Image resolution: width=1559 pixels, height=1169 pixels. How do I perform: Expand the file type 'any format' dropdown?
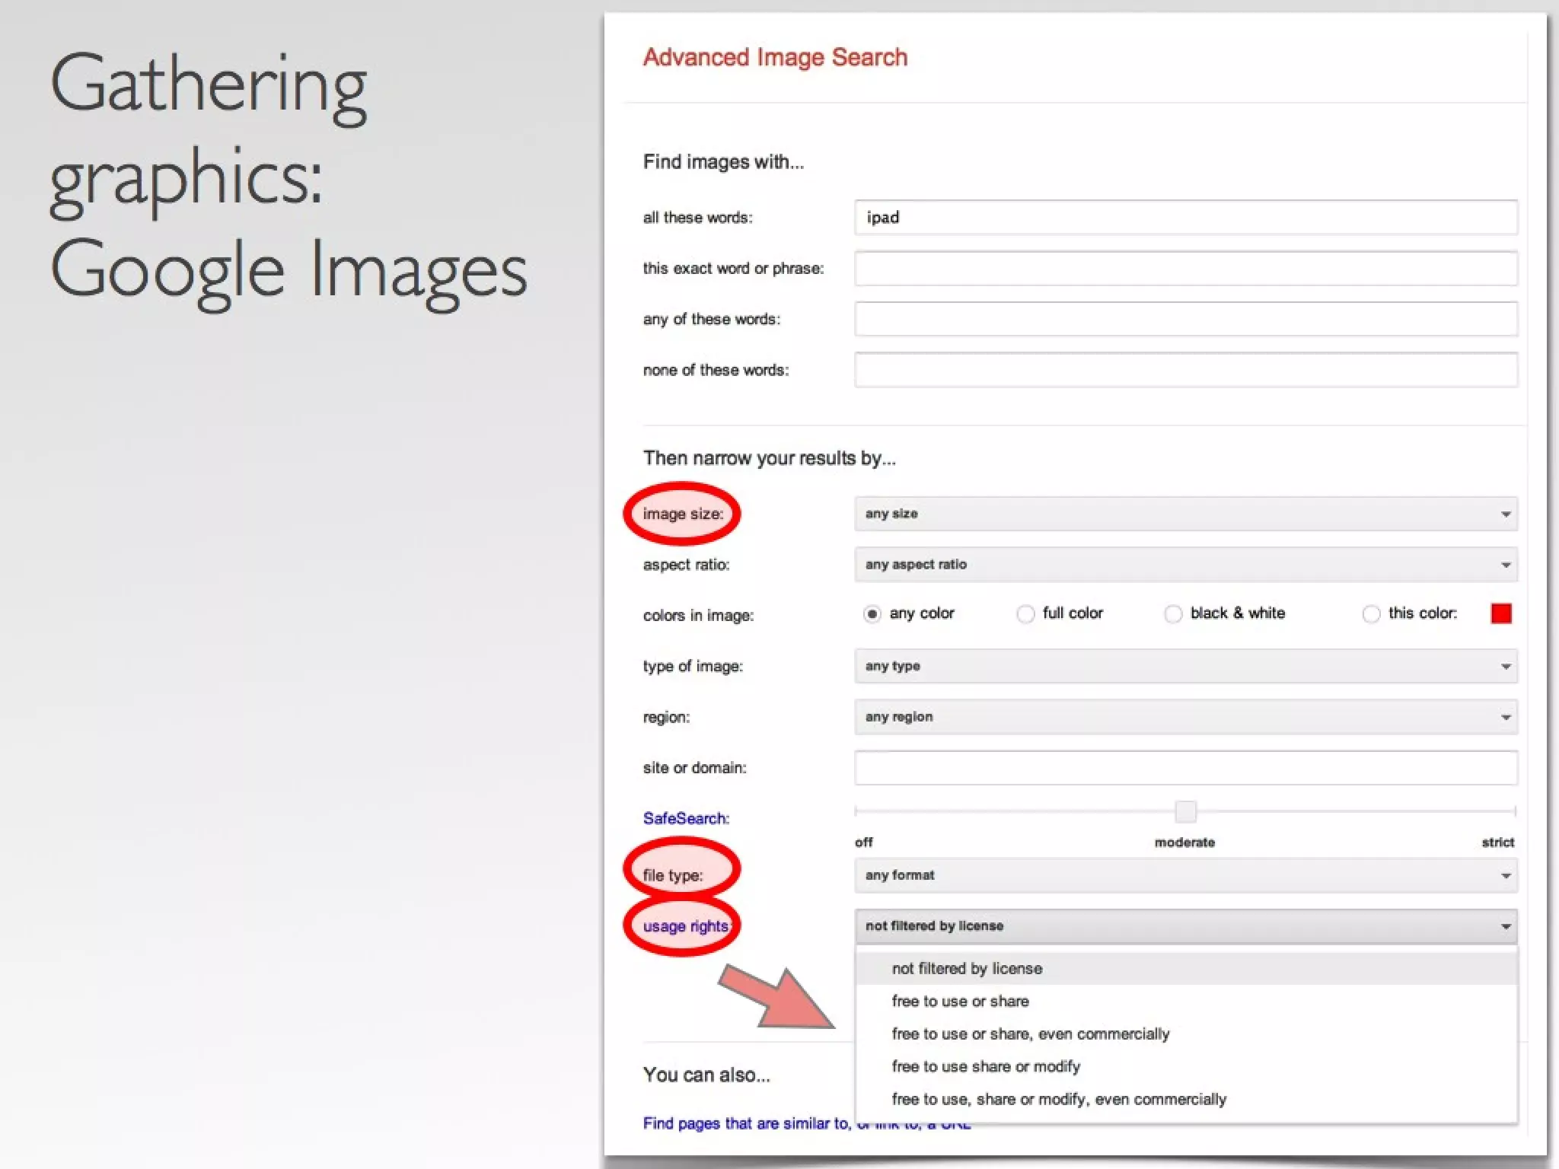coord(1185,875)
